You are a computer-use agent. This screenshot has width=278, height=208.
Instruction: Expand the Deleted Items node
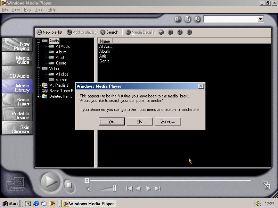(39, 96)
